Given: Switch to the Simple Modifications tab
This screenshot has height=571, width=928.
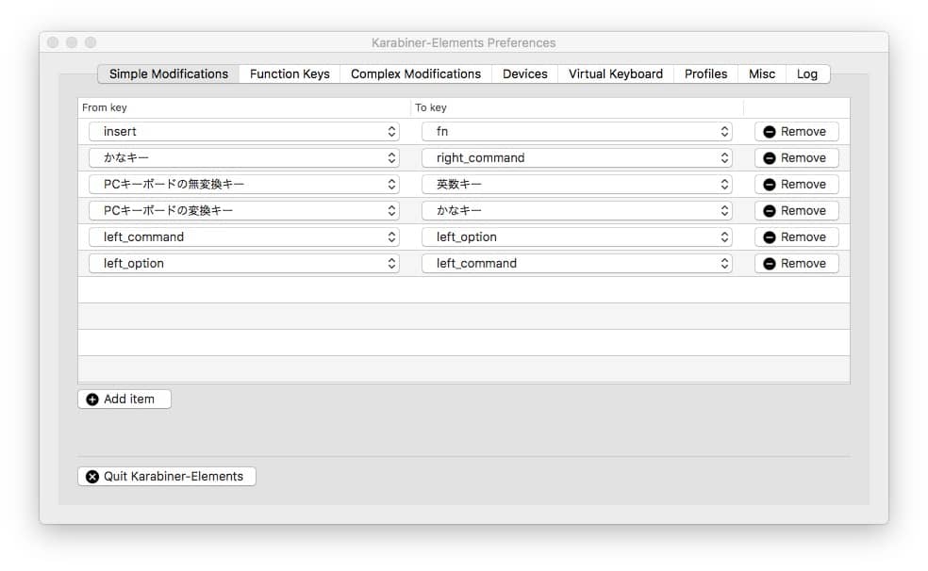Looking at the screenshot, I should (x=169, y=73).
